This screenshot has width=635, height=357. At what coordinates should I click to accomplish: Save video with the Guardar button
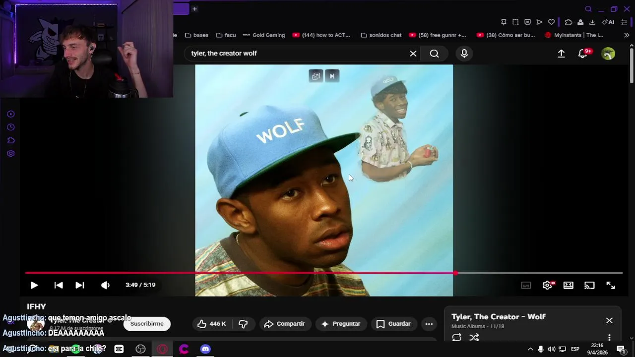click(393, 324)
